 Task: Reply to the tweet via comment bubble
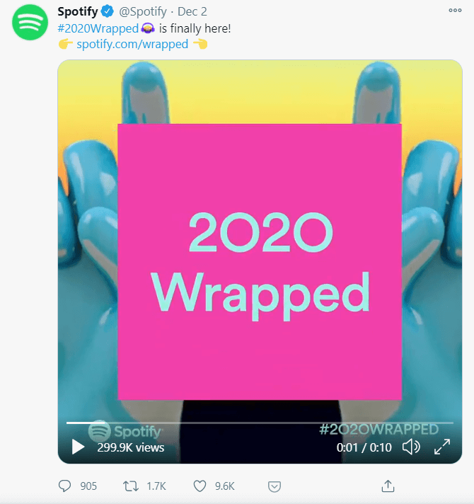tap(64, 486)
